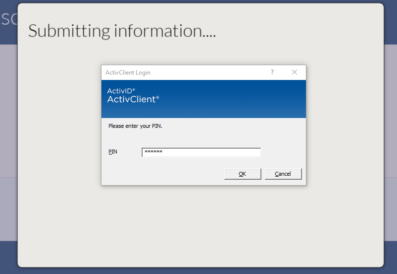The width and height of the screenshot is (397, 274).
Task: Open the question mark help icon
Action: pyautogui.click(x=272, y=73)
